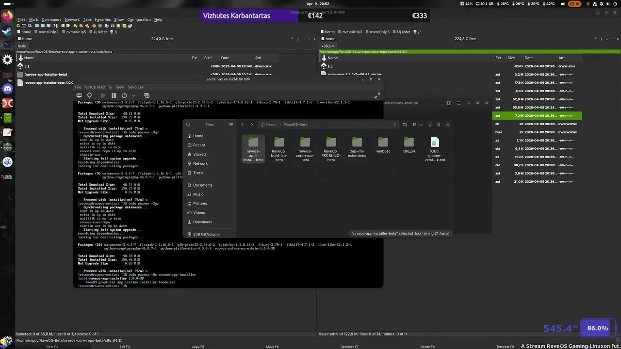Open the Commands menu in Double Commander
Screen dimensions: 621x349
coord(51,20)
